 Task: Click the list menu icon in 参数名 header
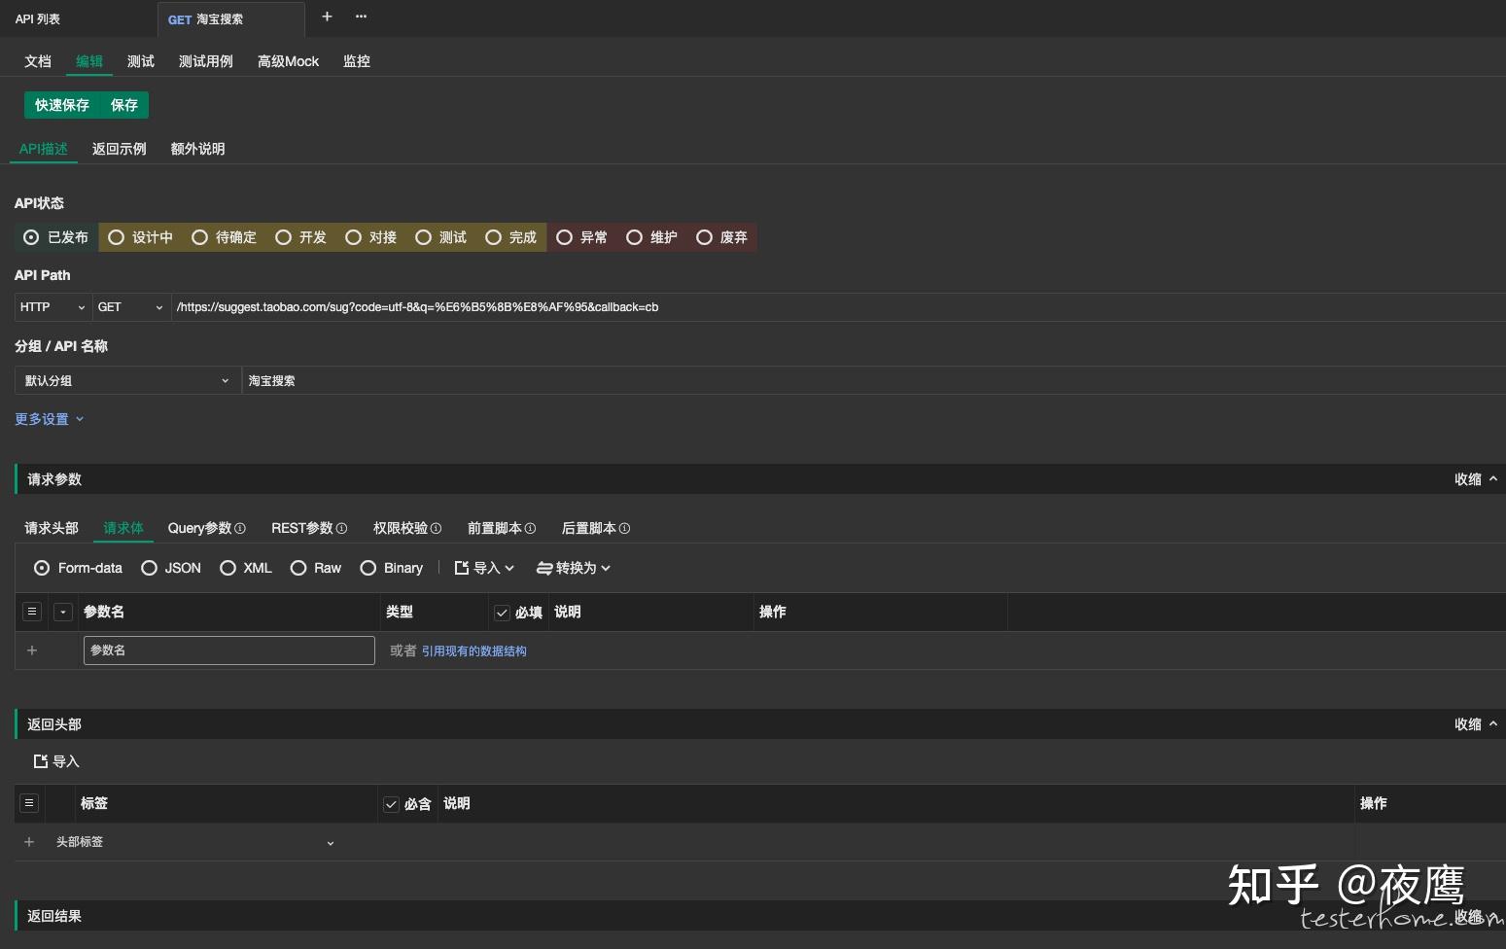pos(32,612)
